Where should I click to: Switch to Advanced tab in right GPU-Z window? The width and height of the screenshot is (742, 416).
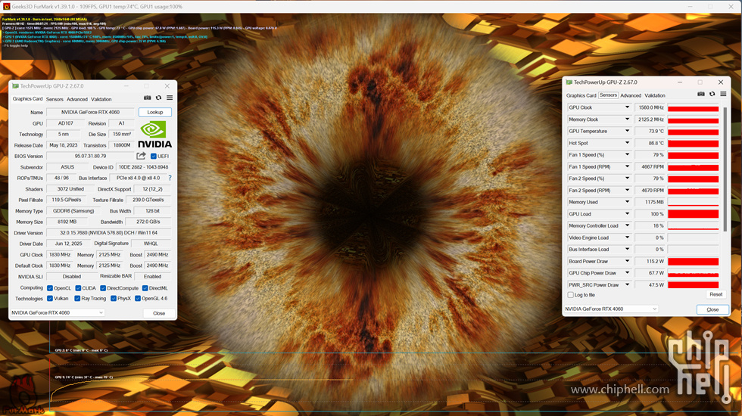tap(631, 95)
